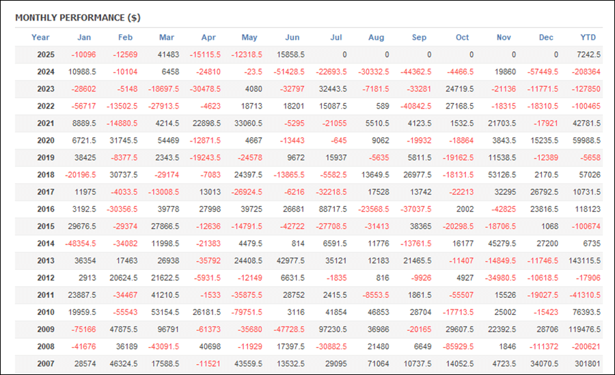The height and width of the screenshot is (375, 615).
Task: Click 2008 December value -111372
Action: [544, 346]
